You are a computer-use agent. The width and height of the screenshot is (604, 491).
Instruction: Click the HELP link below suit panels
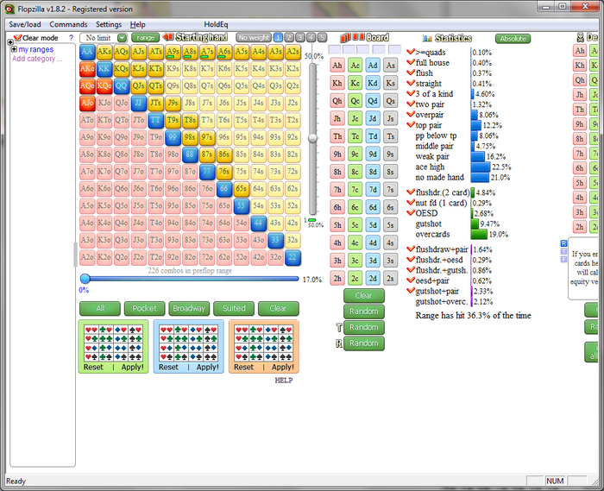(x=284, y=380)
